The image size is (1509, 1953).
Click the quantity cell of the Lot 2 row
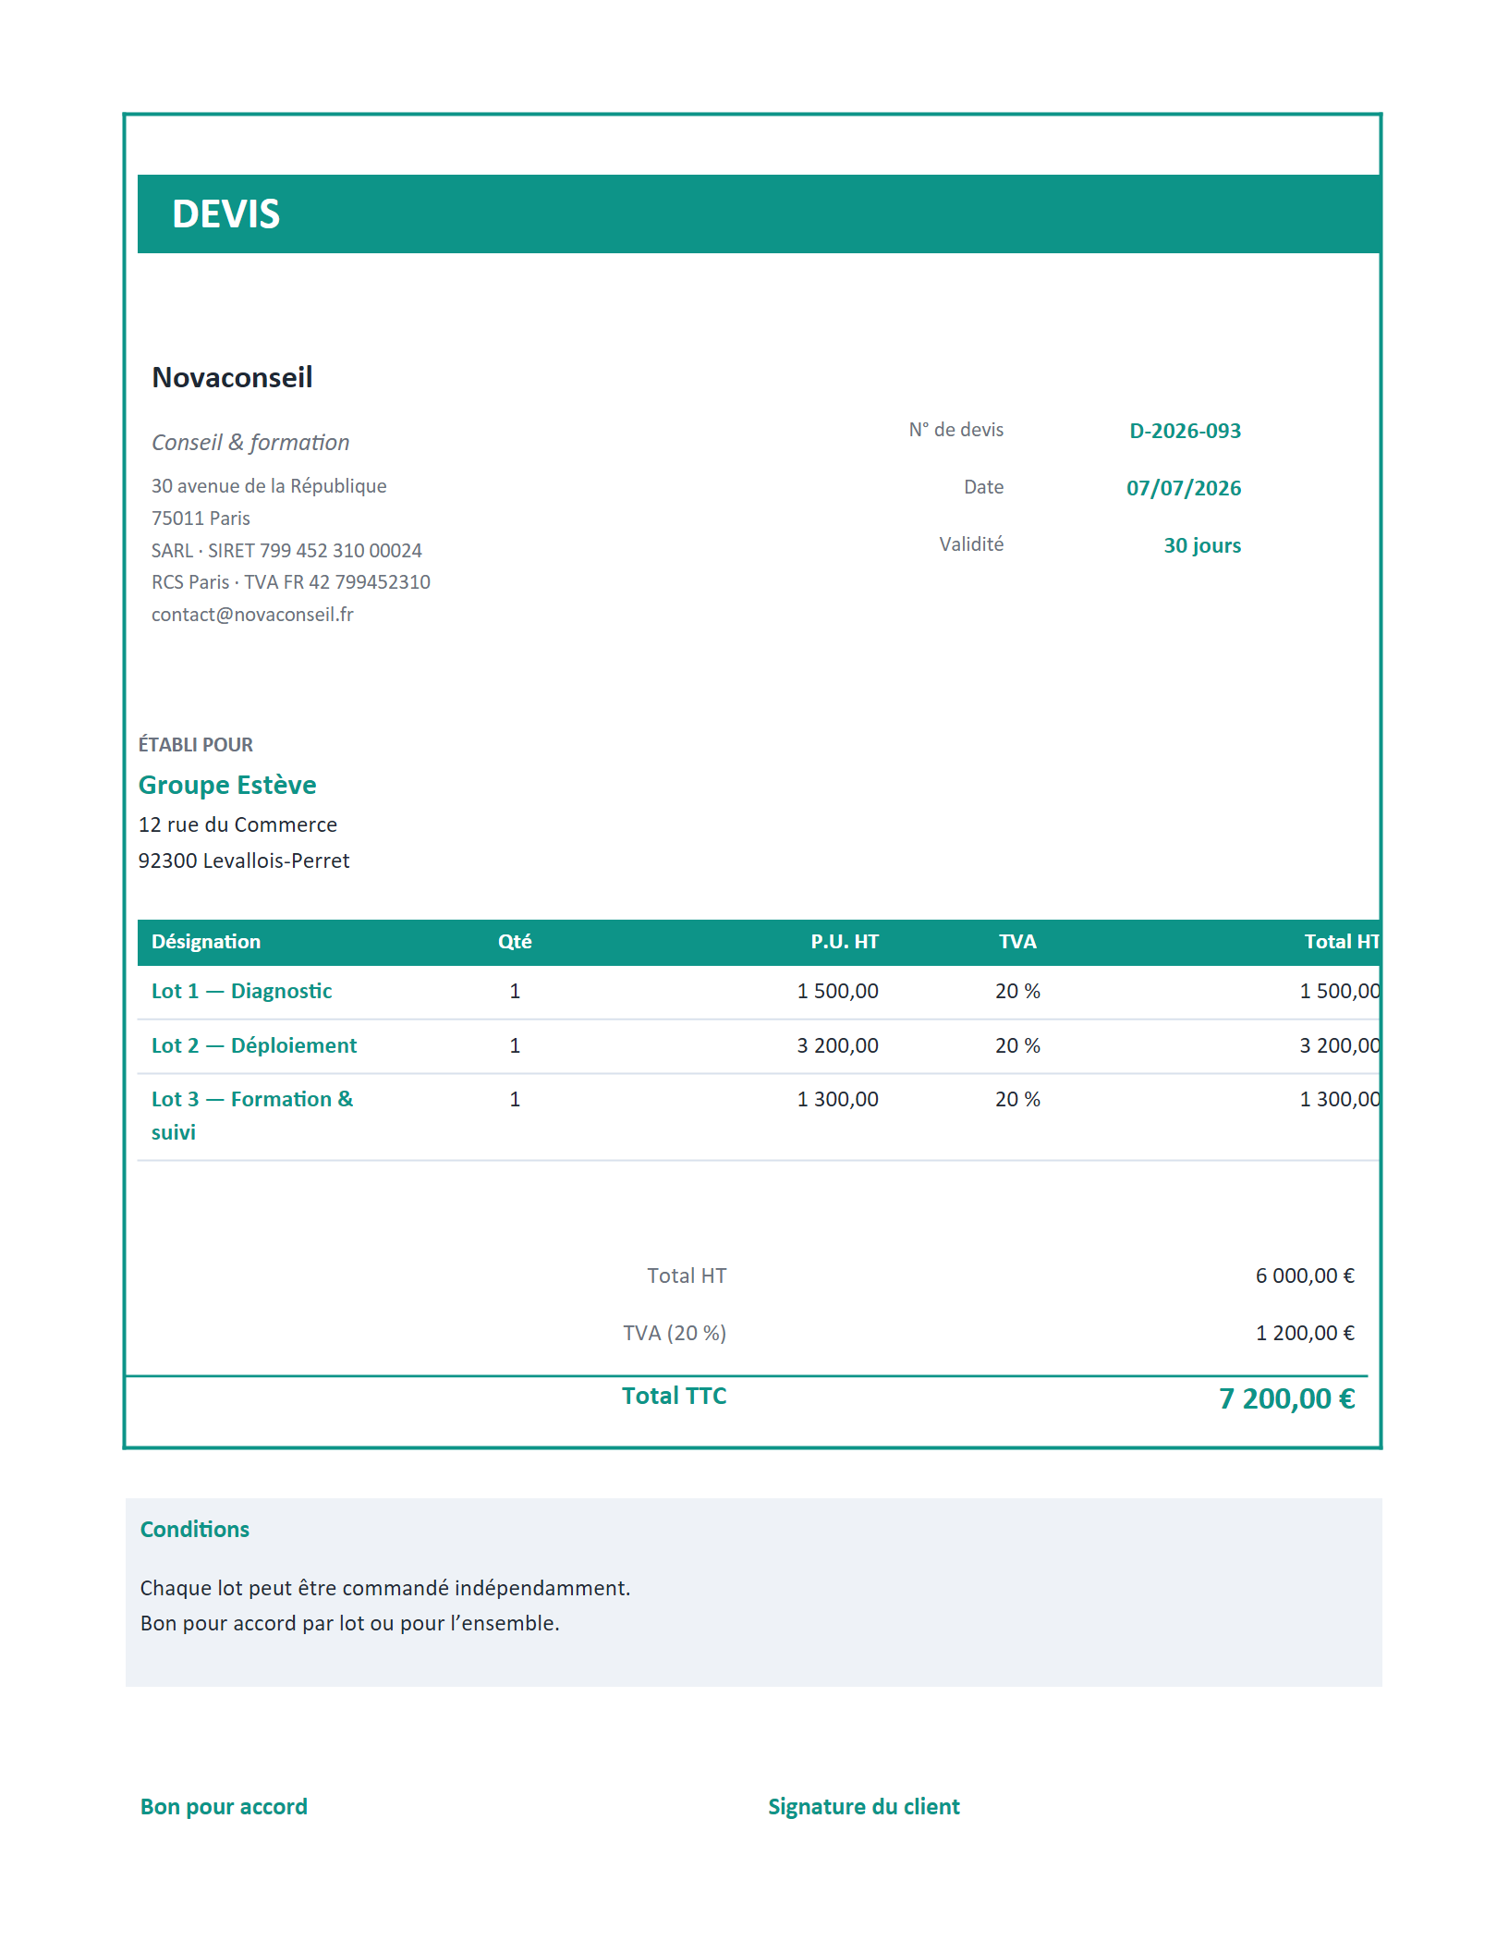pos(515,1046)
